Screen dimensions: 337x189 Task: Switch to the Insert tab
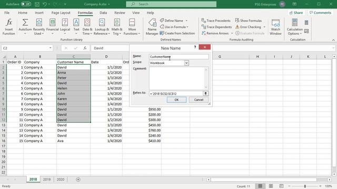click(39, 13)
